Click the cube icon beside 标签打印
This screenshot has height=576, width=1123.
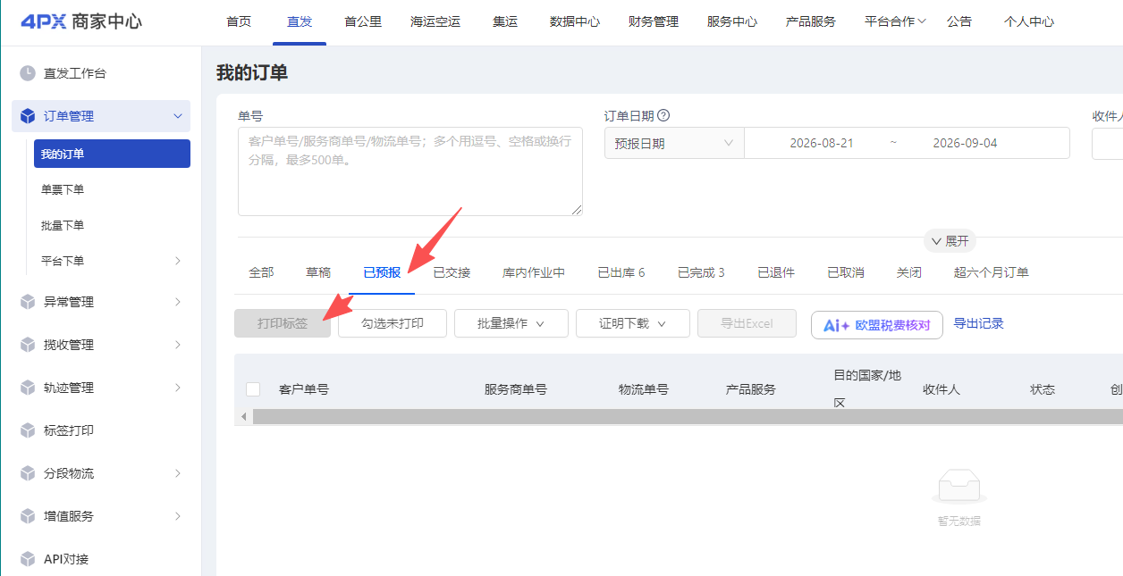[28, 430]
